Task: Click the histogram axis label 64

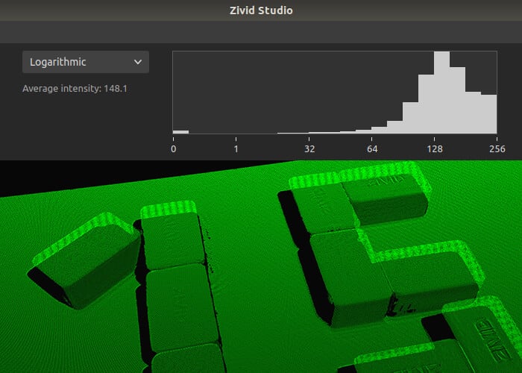Action: point(372,149)
